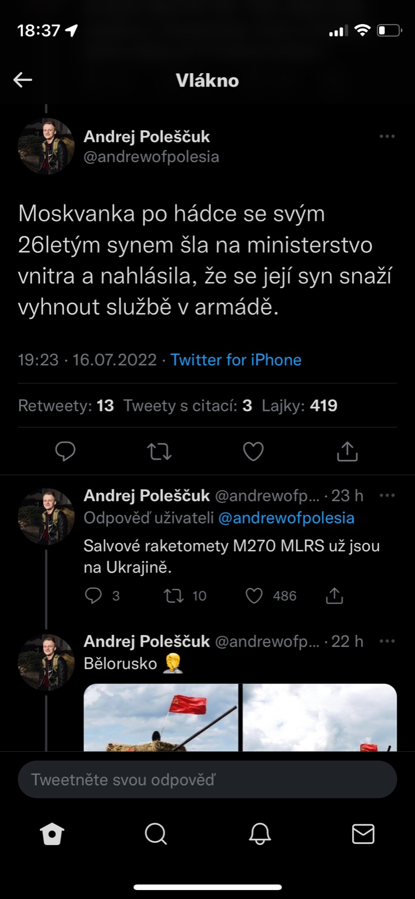Open more options on M270 MLRS reply
The image size is (415, 899).
click(387, 496)
